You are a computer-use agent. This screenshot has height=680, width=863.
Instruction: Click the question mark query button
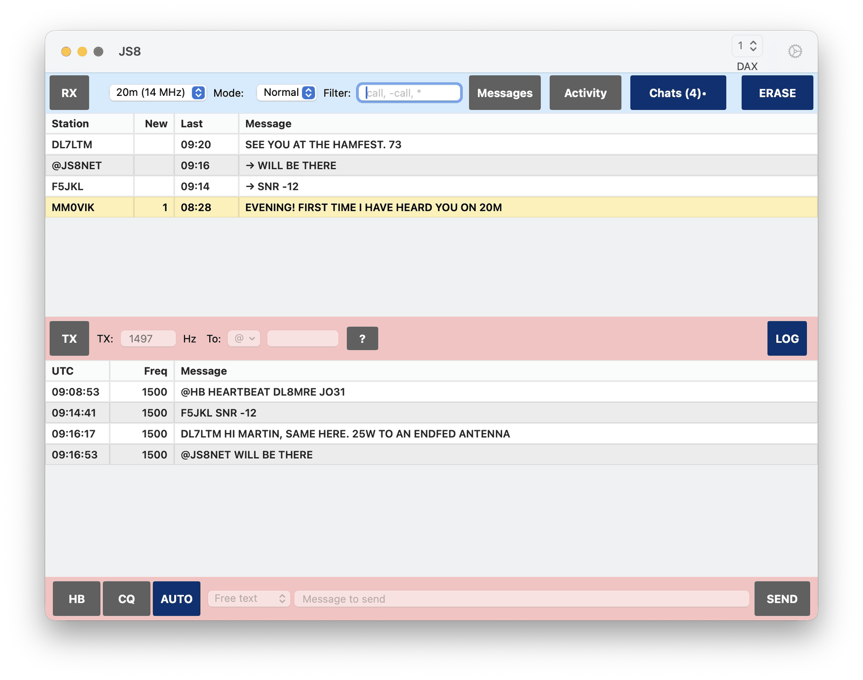tap(362, 338)
